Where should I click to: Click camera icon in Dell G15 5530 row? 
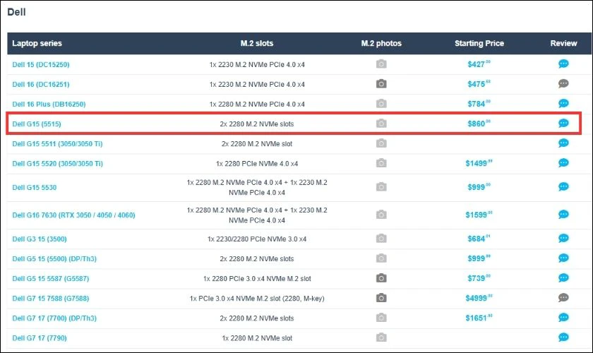tap(381, 187)
